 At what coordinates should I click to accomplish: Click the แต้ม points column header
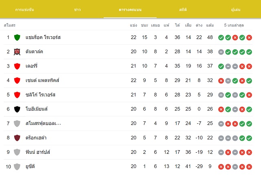(x=210, y=25)
